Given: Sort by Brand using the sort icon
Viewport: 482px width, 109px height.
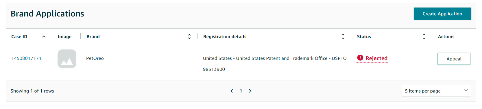Looking at the screenshot, I should tap(189, 36).
